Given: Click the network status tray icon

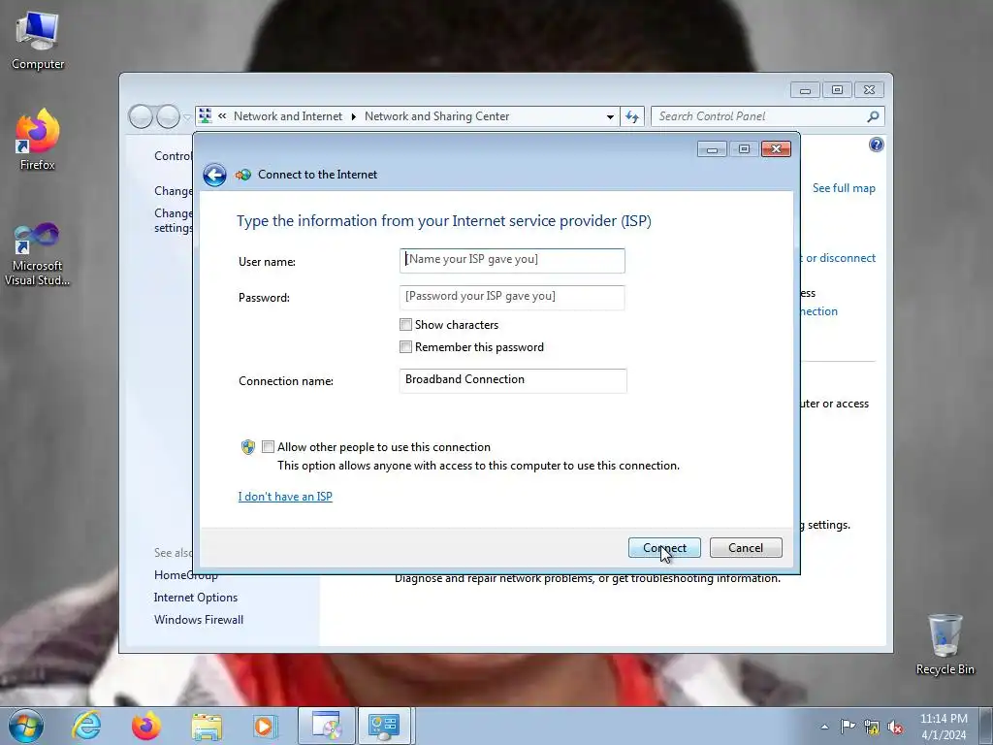Looking at the screenshot, I should [872, 727].
